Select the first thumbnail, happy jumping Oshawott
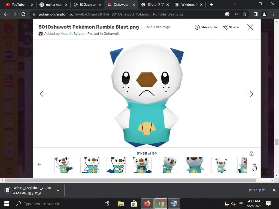This screenshot has width=279, height=209. 64,165
